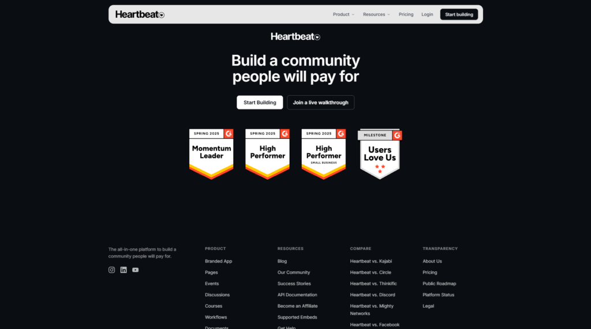The height and width of the screenshot is (329, 591).
Task: Check the Platform Status link
Action: [x=439, y=295]
